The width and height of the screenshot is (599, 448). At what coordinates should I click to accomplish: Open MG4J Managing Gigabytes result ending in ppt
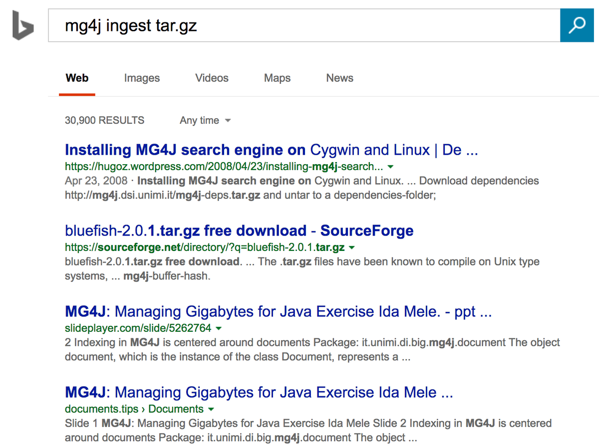tap(279, 312)
